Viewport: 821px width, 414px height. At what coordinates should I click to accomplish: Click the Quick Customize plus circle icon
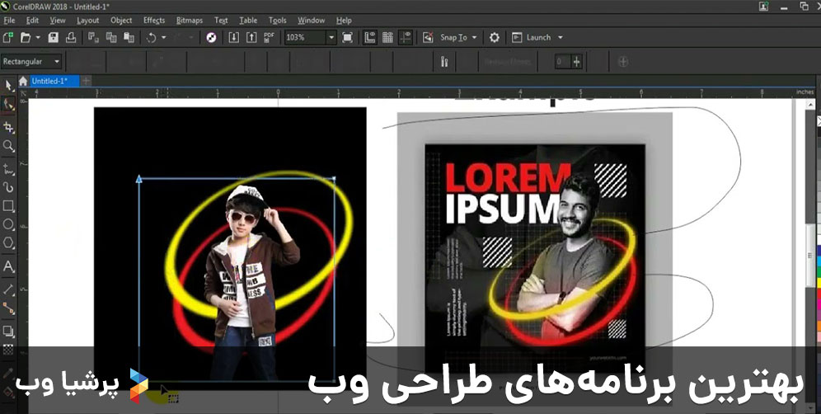pos(622,61)
